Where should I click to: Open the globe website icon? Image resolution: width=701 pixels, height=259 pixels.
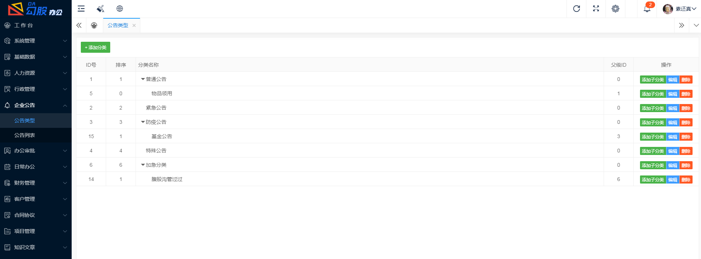tap(120, 9)
